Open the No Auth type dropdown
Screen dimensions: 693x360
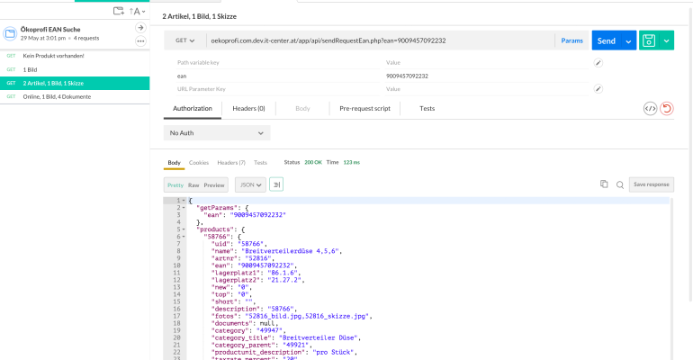217,133
